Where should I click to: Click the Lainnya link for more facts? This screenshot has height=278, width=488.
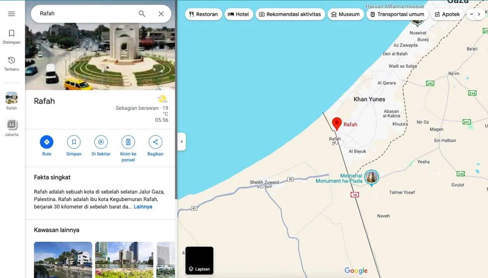(143, 206)
